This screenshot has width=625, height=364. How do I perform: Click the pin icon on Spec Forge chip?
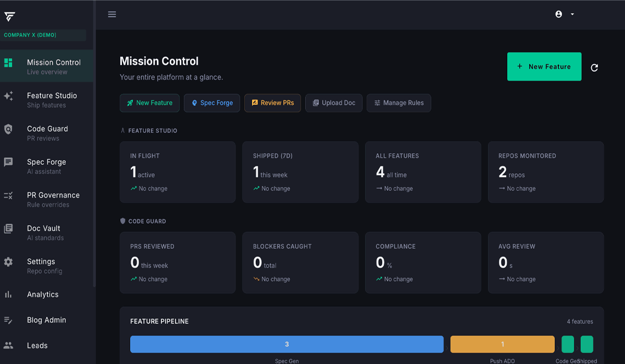click(194, 103)
